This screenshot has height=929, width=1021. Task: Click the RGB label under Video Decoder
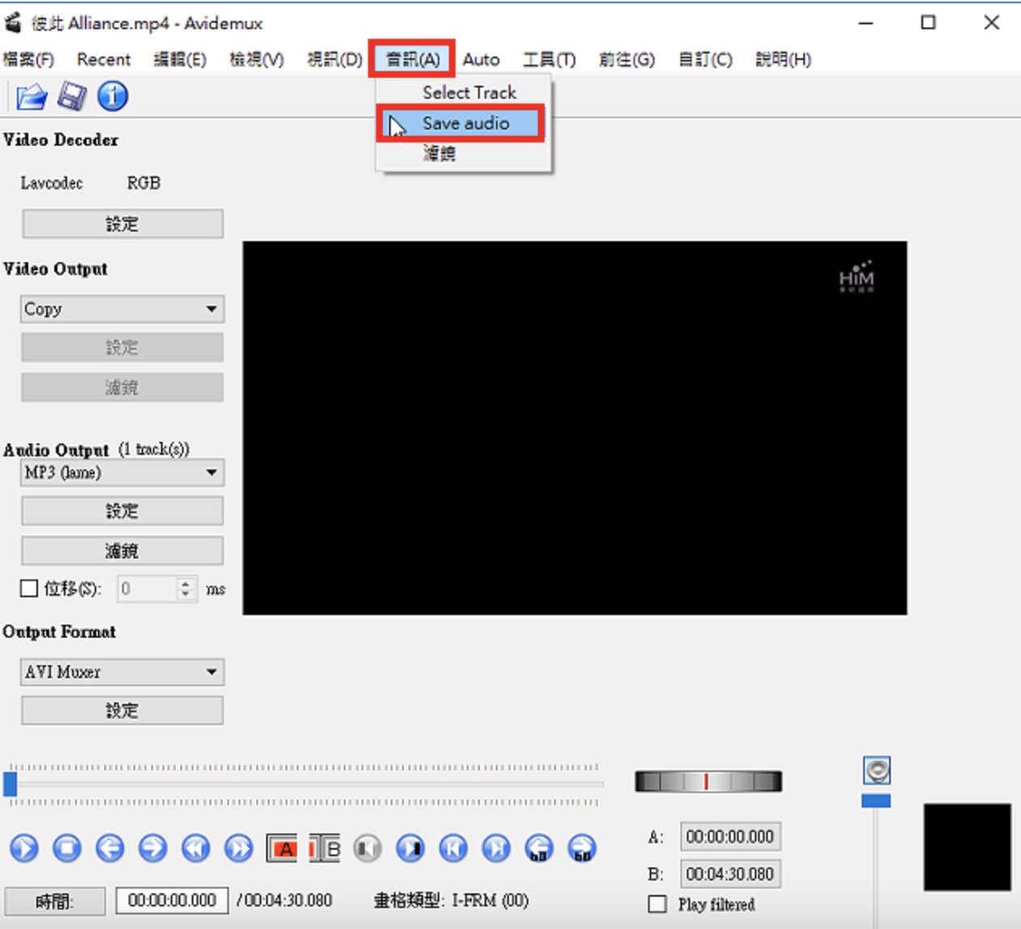click(x=143, y=183)
